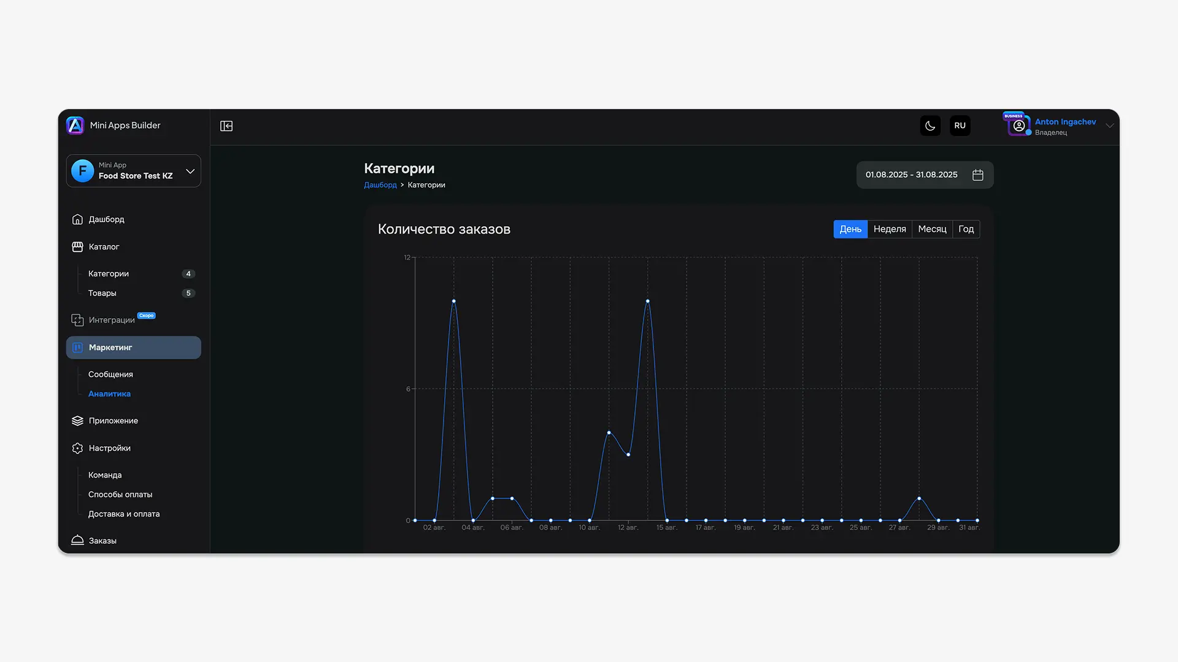Click the Категории breadcrumb text
Screen dimensions: 1178x662
(x=426, y=185)
